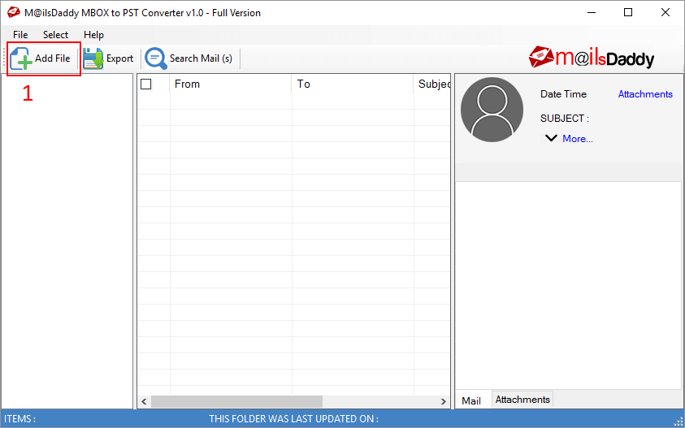Maximize the converter window
This screenshot has width=685, height=428.
(x=628, y=13)
